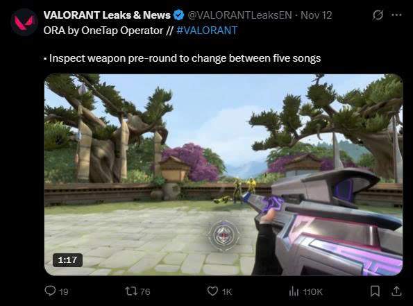Click the 110K views count
This screenshot has height=306, width=413.
(x=312, y=292)
